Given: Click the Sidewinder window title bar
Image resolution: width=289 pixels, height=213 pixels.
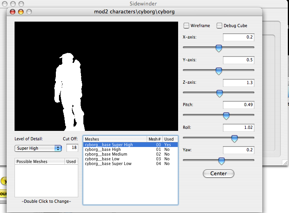Looking at the screenshot, I should (x=143, y=4).
